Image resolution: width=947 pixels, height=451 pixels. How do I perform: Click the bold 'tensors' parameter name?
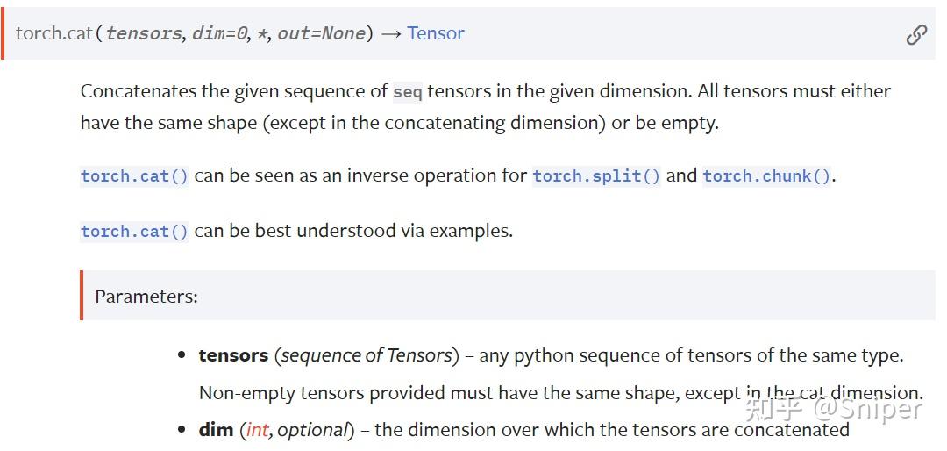coord(233,355)
